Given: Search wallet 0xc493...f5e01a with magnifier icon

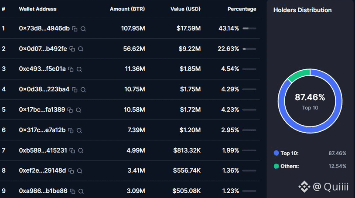Looking at the screenshot, I should tap(79, 69).
